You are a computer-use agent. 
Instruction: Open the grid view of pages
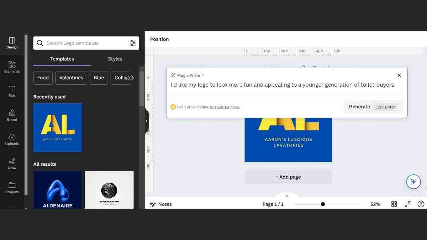click(394, 204)
